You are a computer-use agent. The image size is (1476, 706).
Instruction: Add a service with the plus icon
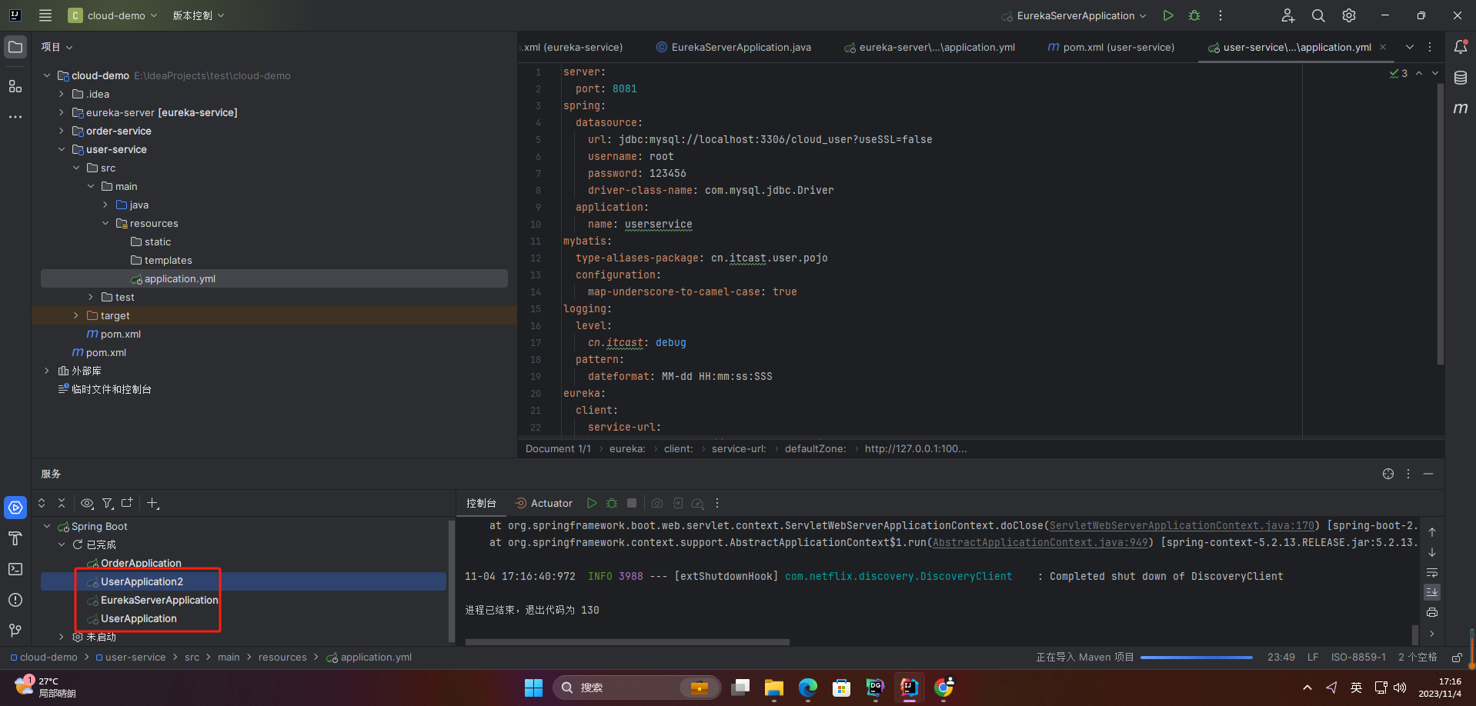152,503
